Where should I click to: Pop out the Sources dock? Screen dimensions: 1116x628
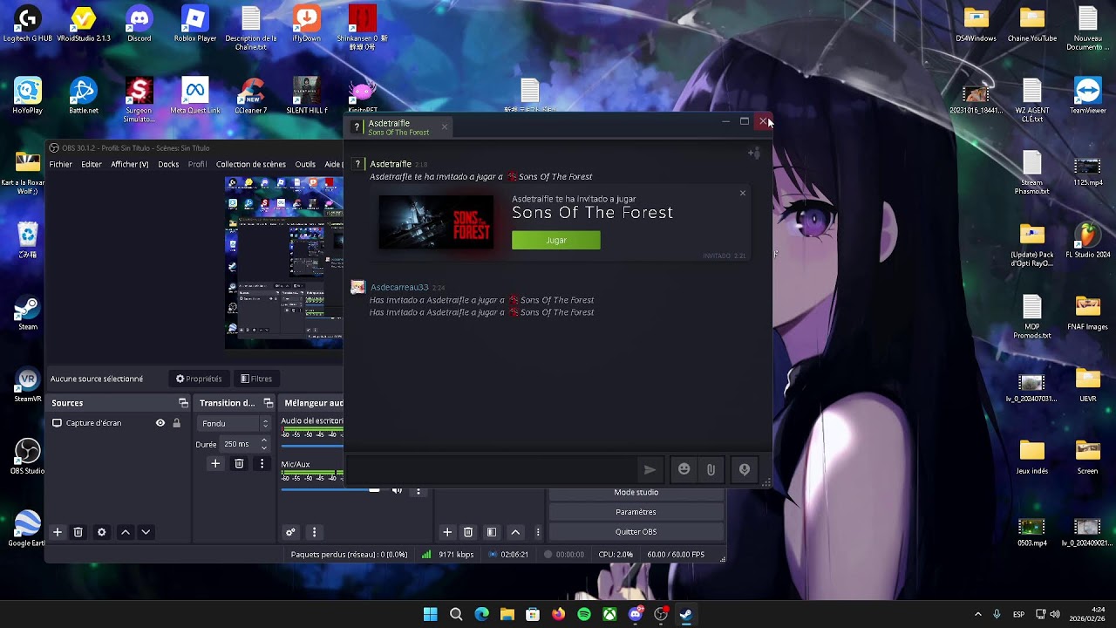183,403
